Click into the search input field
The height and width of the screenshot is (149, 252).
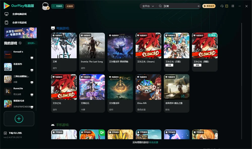pyautogui.click(x=180, y=6)
